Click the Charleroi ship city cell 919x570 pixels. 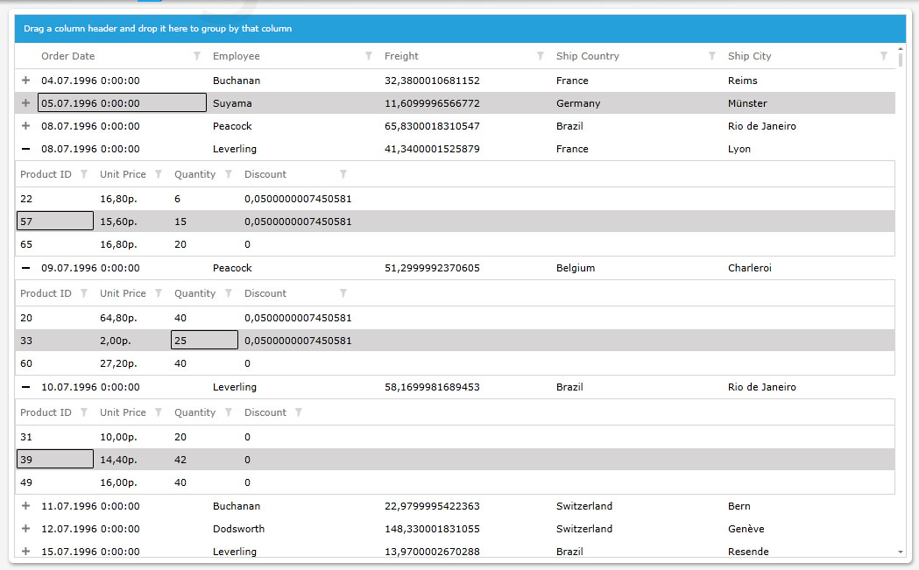click(x=750, y=268)
